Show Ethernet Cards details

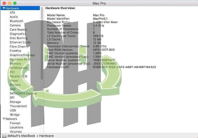pos(20,42)
